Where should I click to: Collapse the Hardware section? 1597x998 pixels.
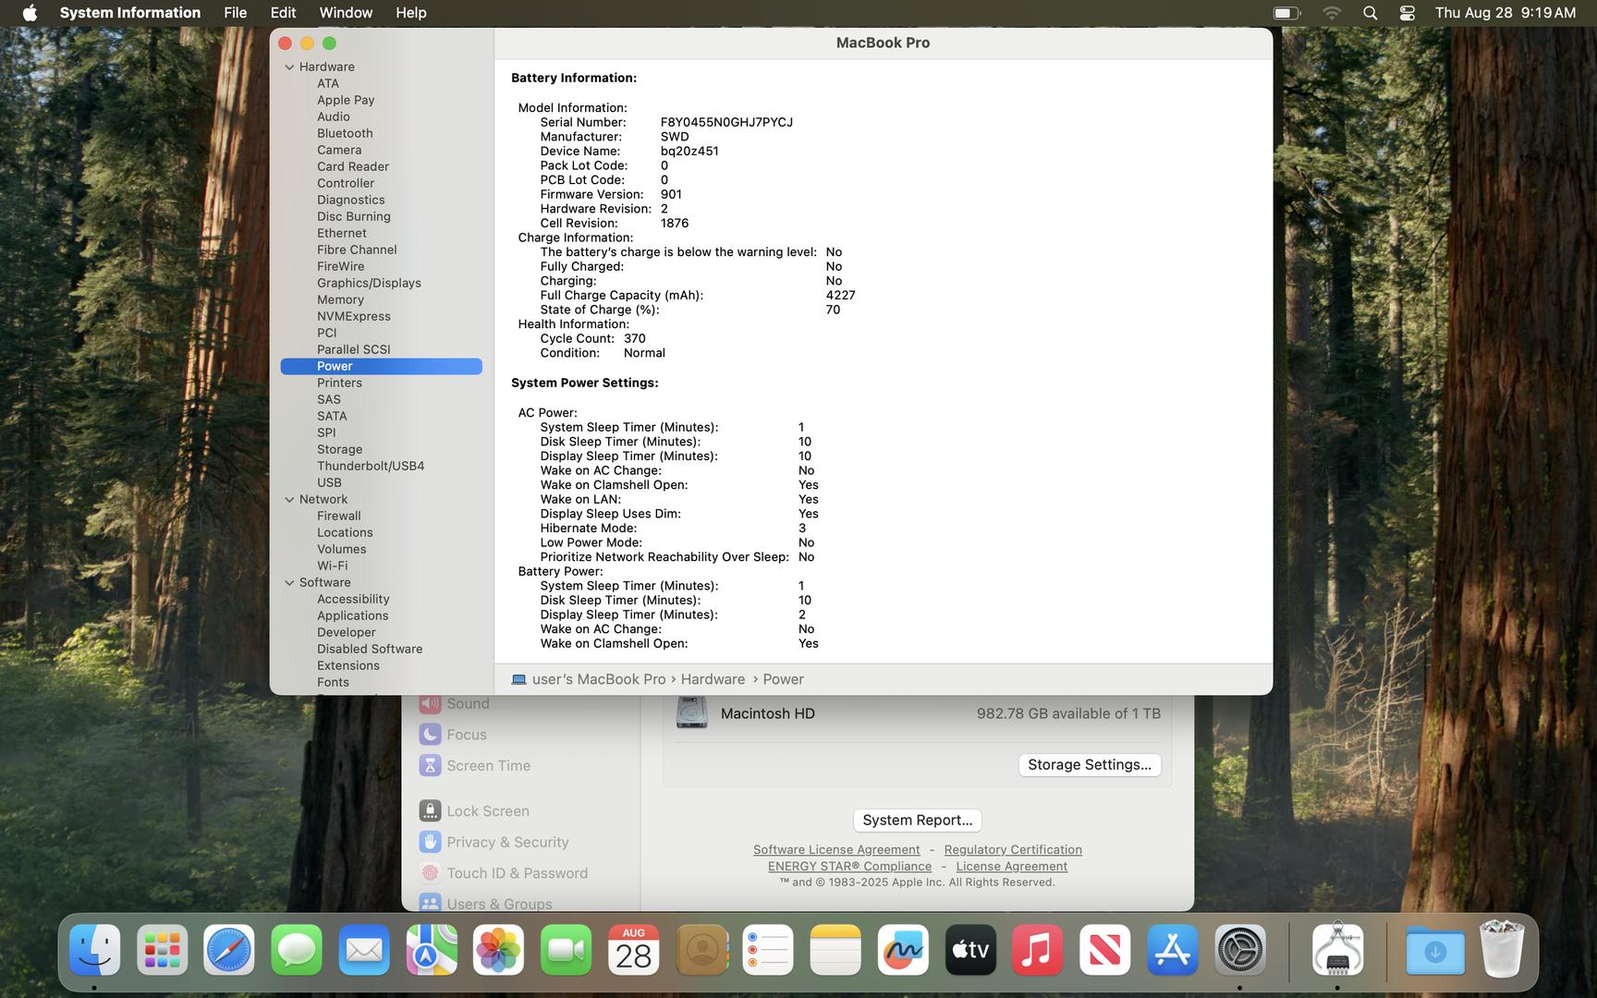tap(289, 67)
